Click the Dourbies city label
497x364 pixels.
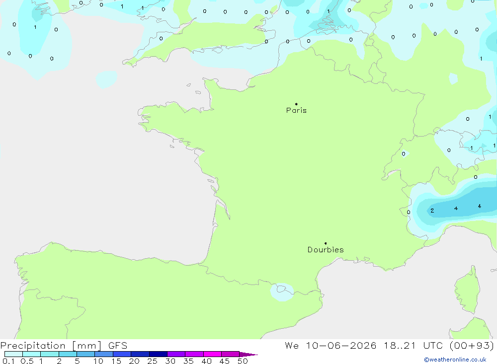click(326, 250)
